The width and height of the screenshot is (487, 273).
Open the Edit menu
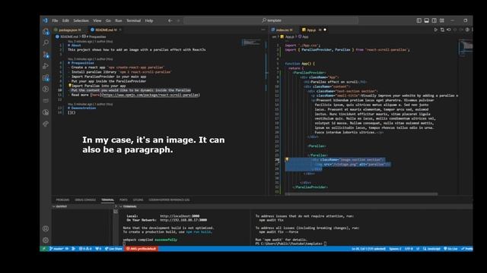65,20
